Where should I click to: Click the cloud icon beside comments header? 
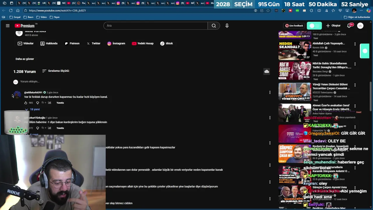click(267, 71)
